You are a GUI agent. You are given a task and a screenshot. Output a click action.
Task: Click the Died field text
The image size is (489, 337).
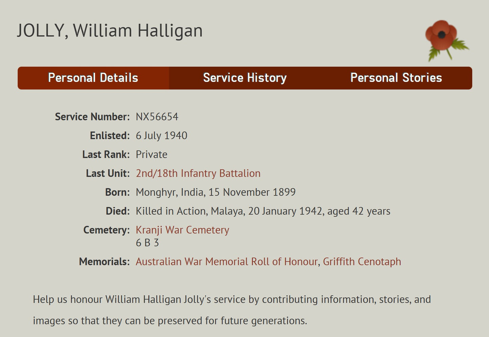(x=263, y=211)
